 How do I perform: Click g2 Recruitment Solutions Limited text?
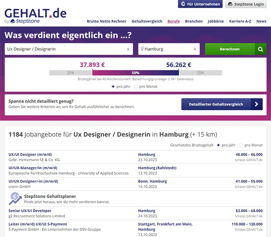37,216
